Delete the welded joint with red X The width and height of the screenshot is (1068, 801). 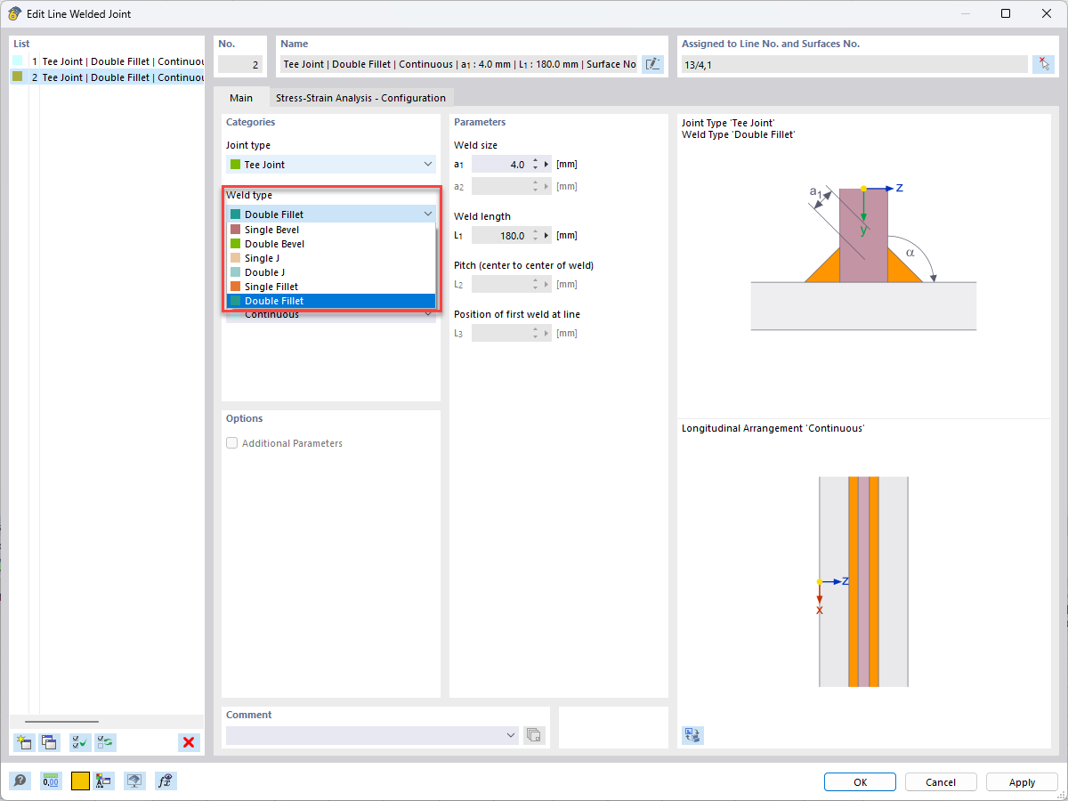[x=188, y=742]
